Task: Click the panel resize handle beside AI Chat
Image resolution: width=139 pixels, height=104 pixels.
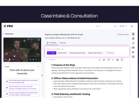Action: point(42,75)
